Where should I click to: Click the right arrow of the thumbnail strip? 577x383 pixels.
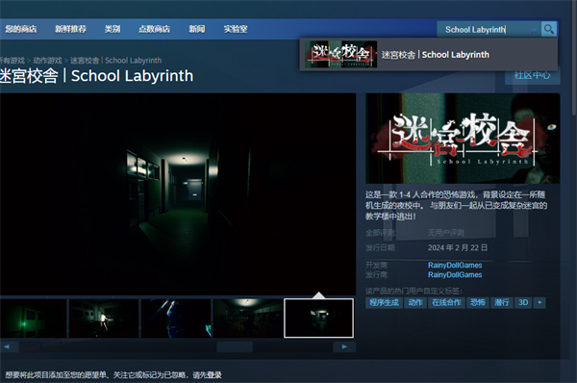(344, 346)
